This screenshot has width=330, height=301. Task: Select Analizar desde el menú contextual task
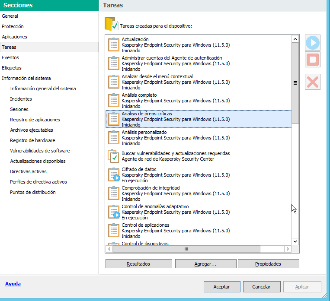point(157,76)
